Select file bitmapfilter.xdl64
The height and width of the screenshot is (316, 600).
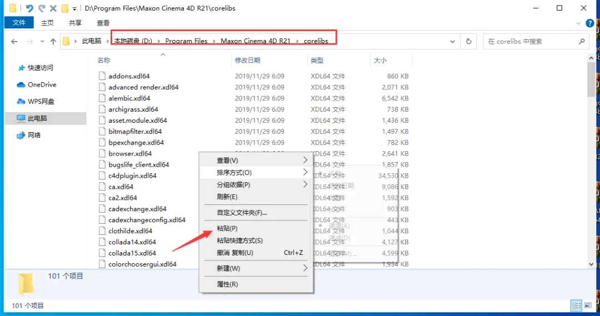tap(135, 132)
